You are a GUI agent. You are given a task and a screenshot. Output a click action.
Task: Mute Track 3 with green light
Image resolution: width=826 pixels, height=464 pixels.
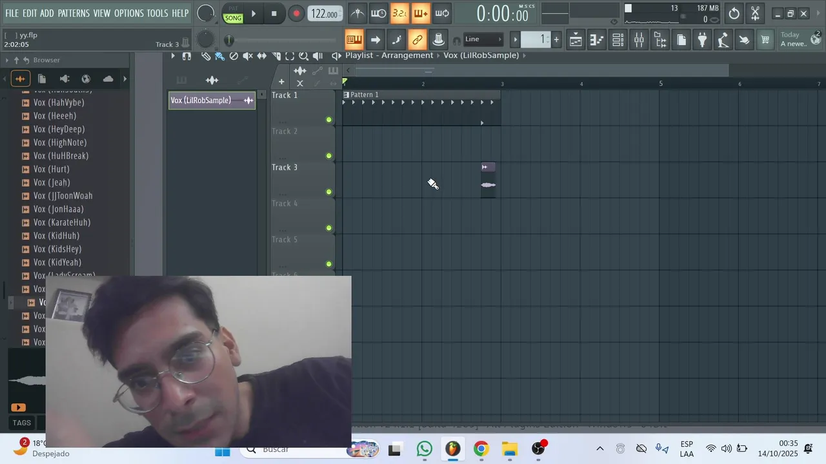[329, 192]
